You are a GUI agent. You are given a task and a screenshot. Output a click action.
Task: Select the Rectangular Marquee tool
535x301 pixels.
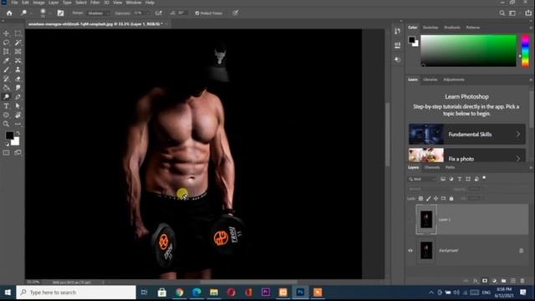pos(18,33)
